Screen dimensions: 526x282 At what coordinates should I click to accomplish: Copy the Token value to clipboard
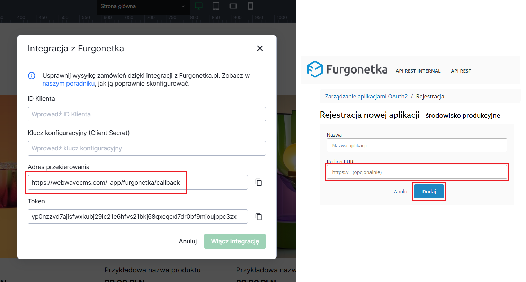point(259,216)
